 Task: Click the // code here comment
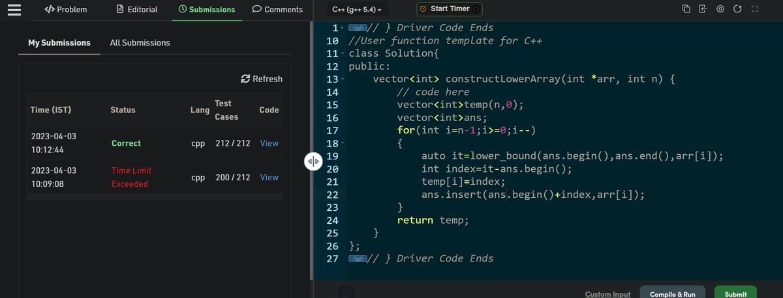pyautogui.click(x=433, y=92)
